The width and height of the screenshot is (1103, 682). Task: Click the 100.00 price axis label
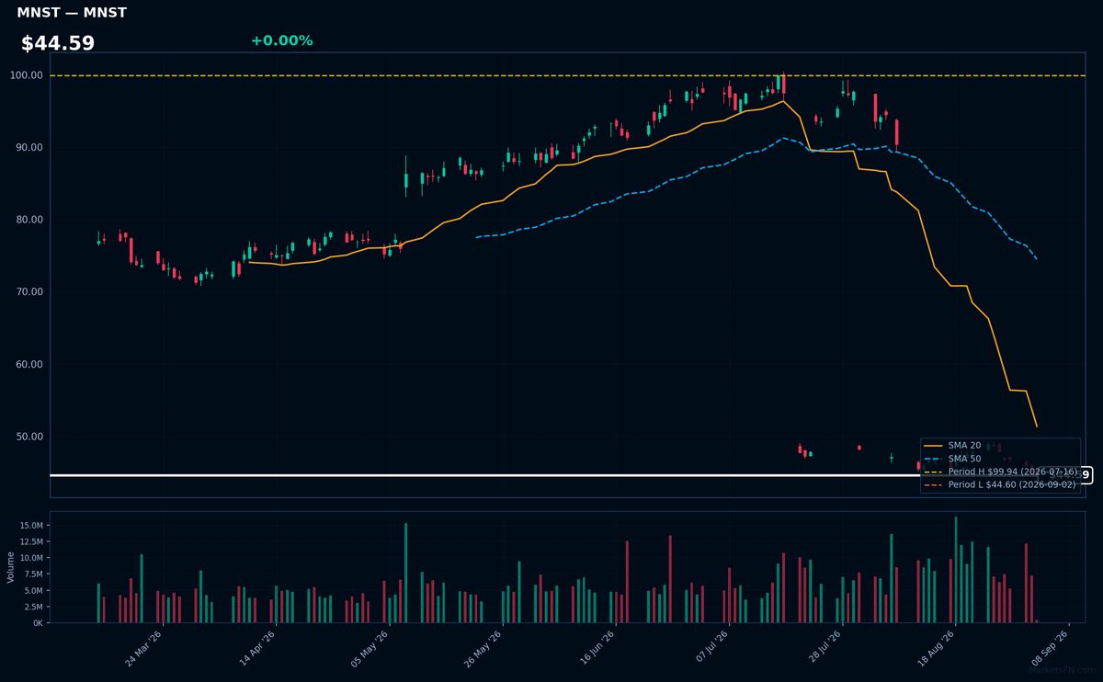coord(25,75)
